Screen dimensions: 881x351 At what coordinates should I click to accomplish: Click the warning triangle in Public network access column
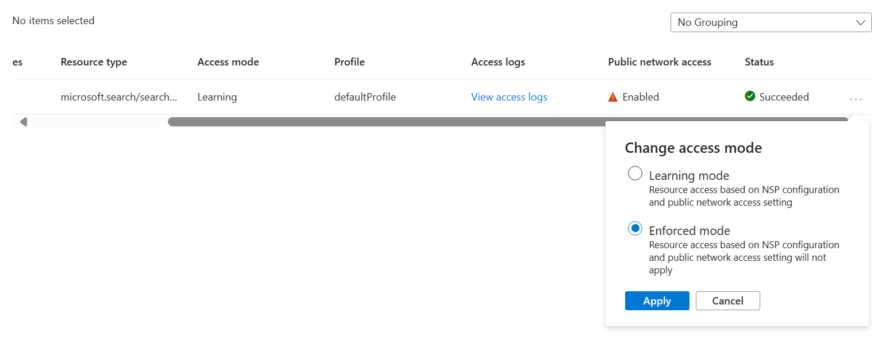613,97
